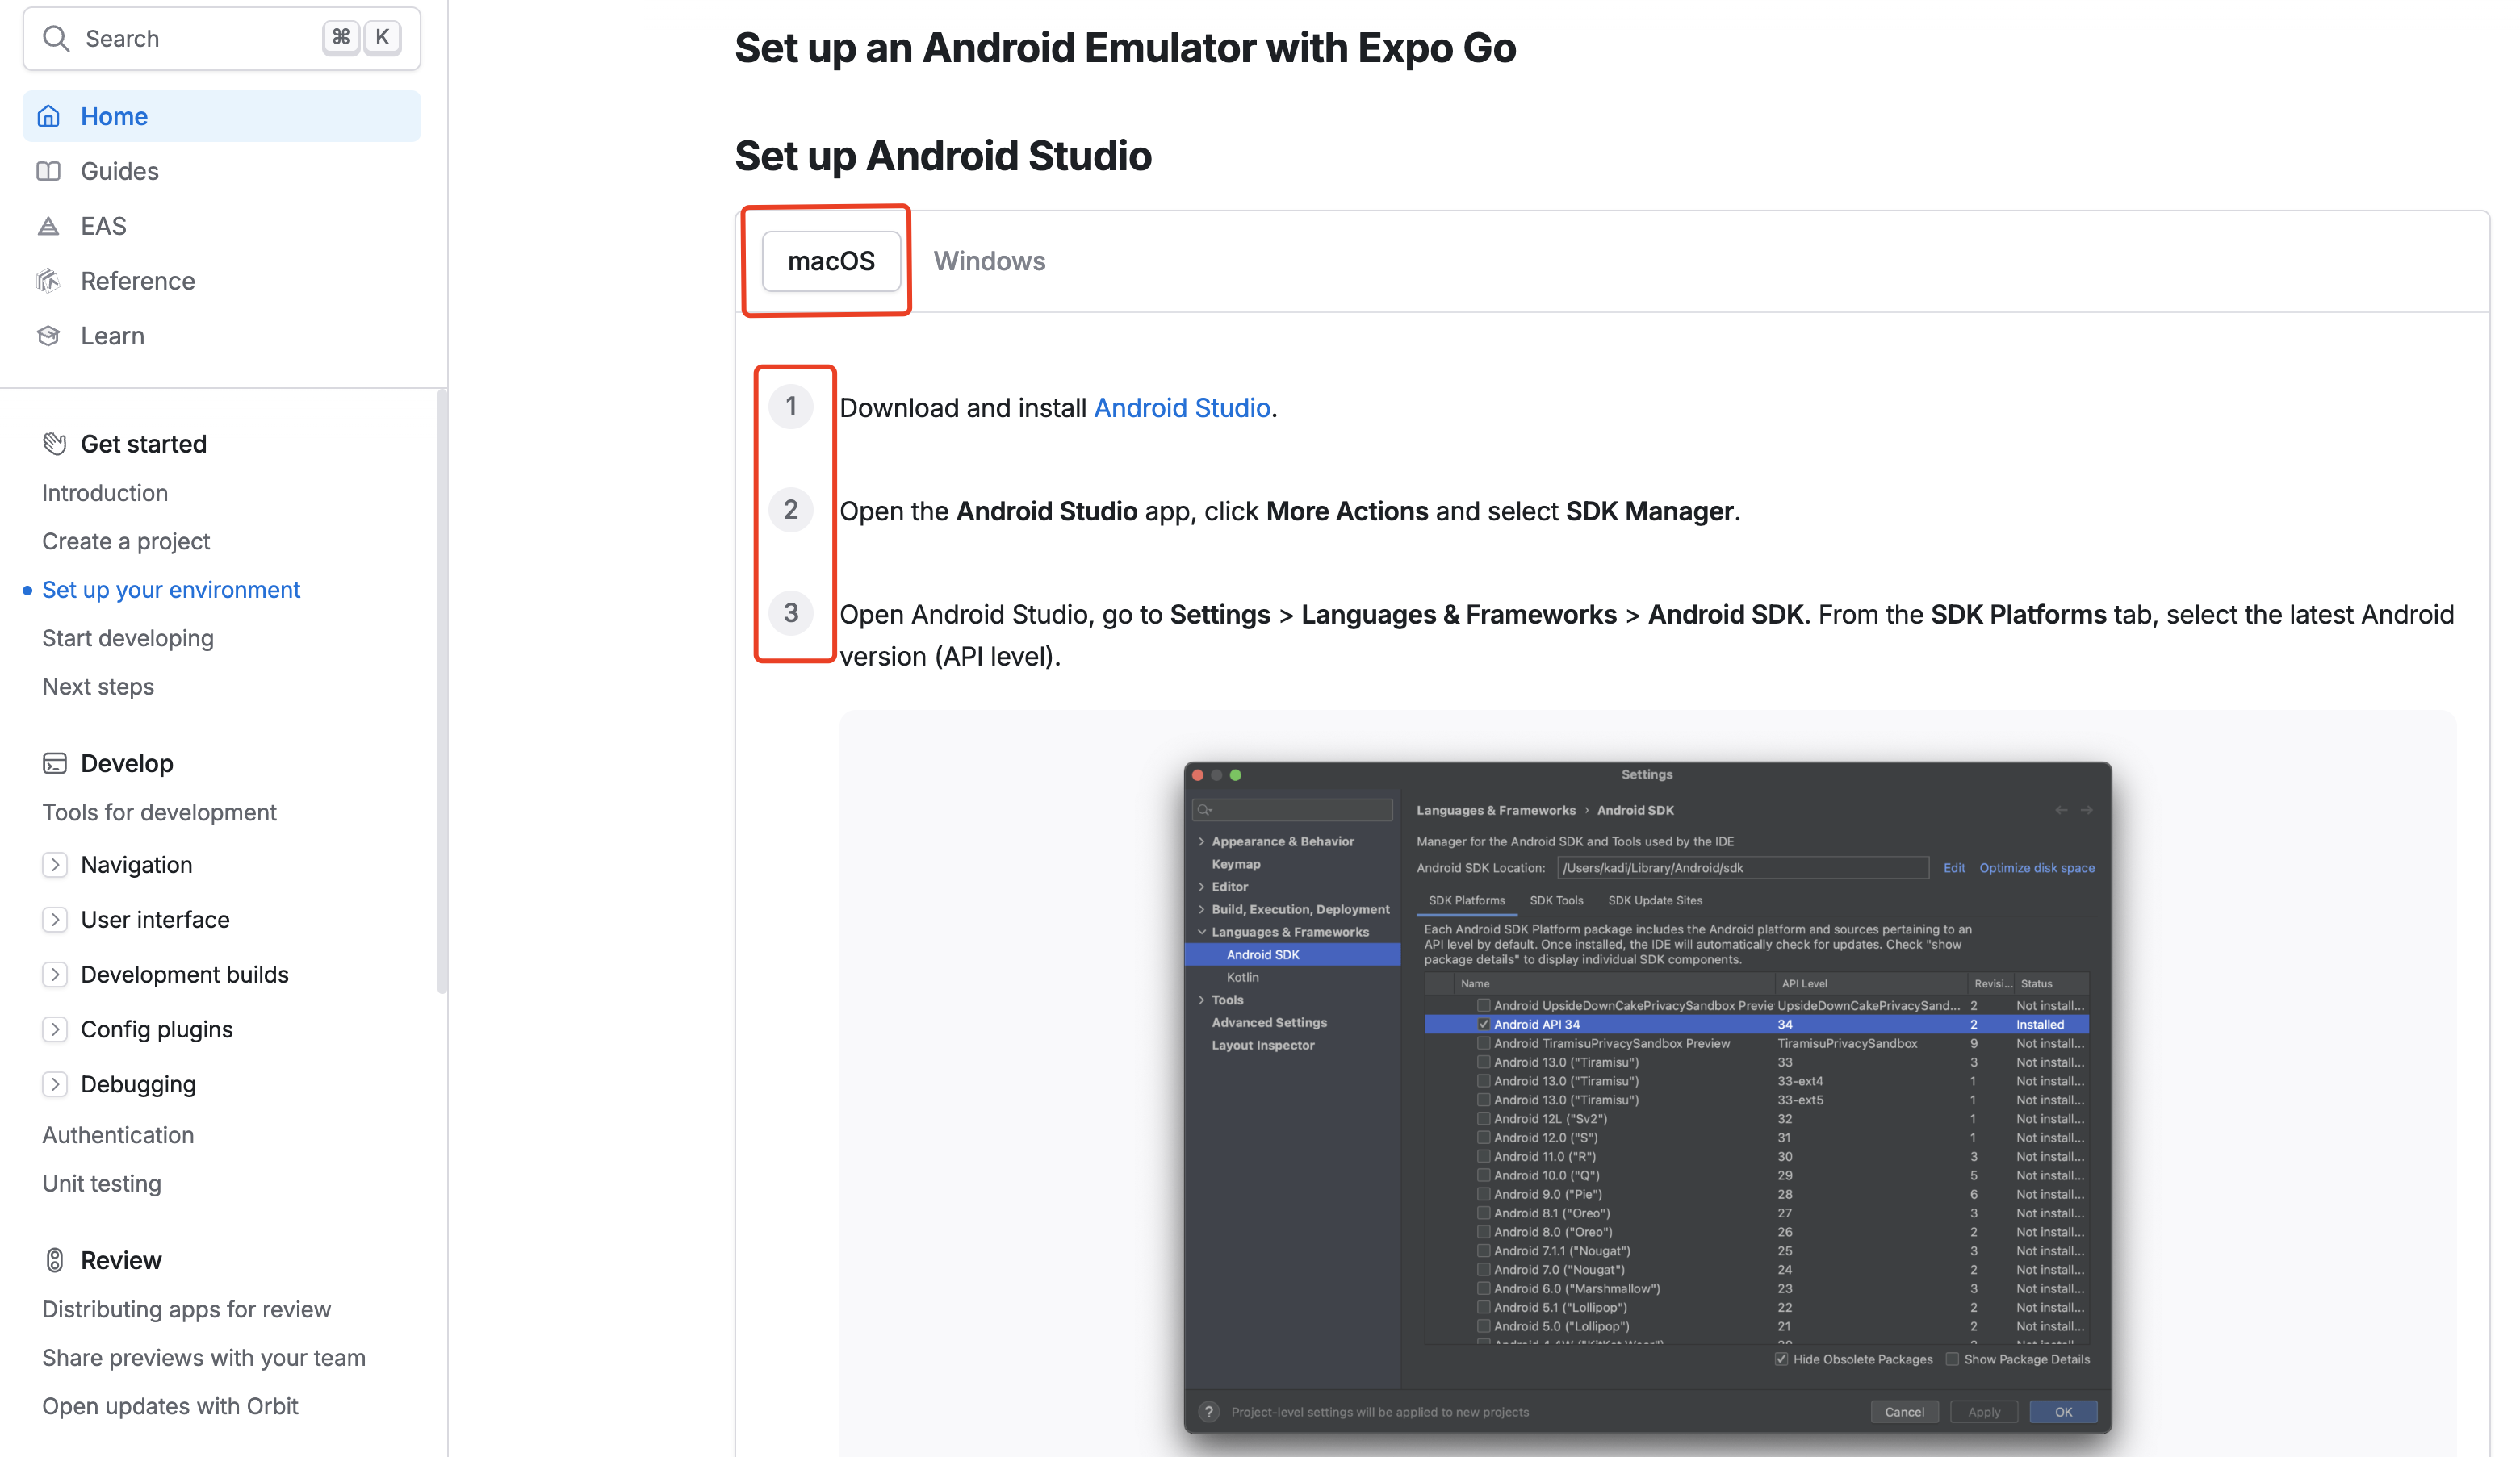Expand the Config plugins chevron

[55, 1029]
